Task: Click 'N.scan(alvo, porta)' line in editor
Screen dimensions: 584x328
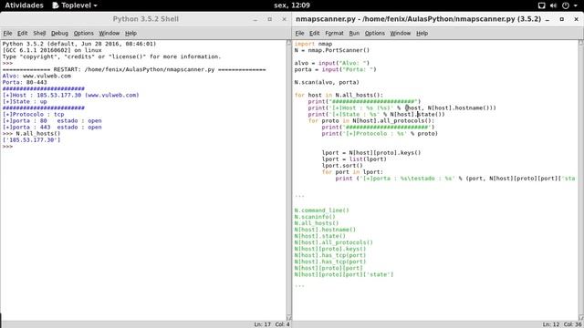Action: point(327,82)
